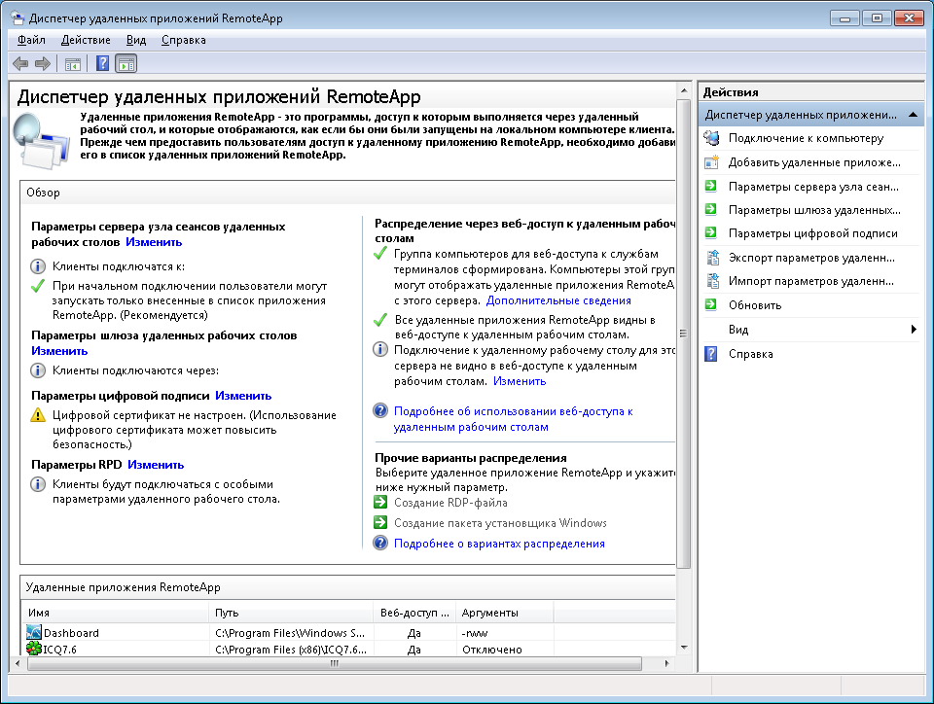
Task: Expand the Вид submenu arrow in Actions
Action: pos(914,329)
